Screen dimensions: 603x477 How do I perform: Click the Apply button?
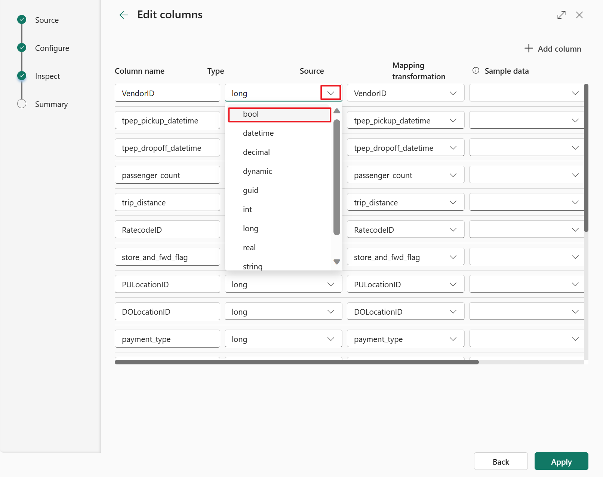(x=561, y=461)
